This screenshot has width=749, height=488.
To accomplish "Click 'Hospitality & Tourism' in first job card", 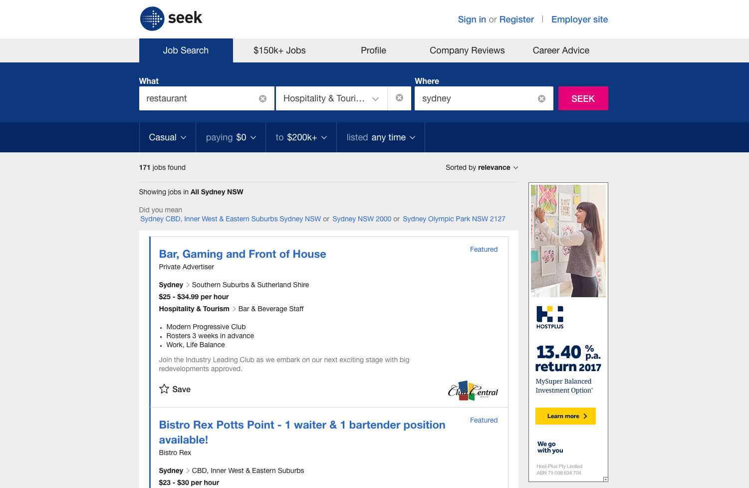I will tap(194, 309).
